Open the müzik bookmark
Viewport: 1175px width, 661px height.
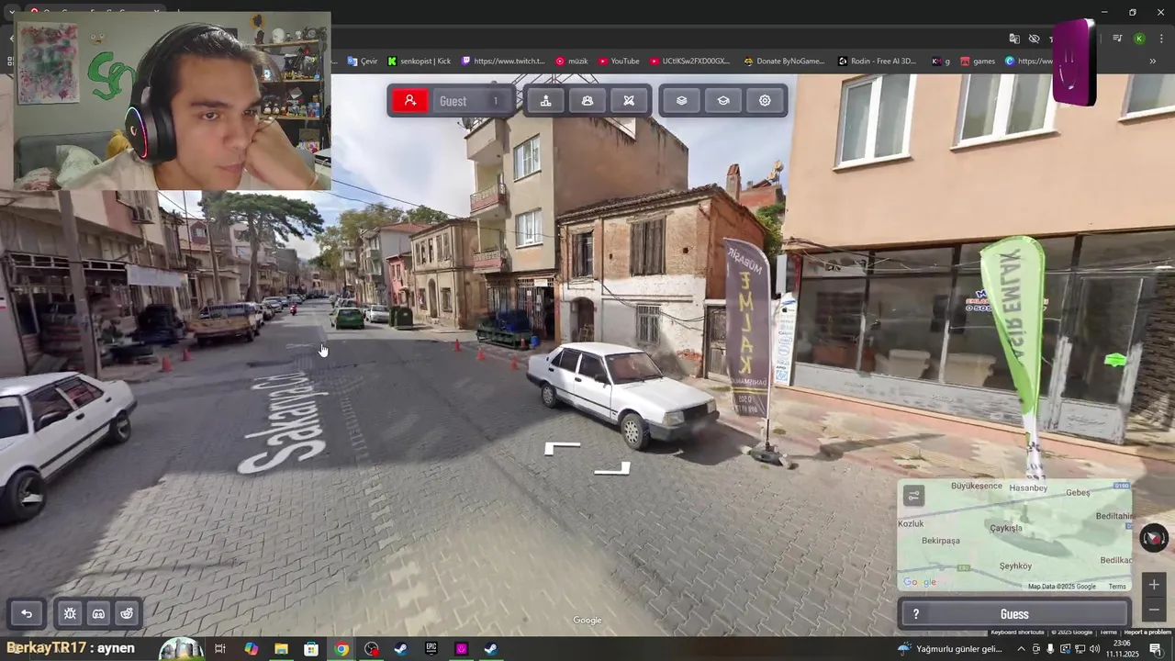(x=571, y=62)
